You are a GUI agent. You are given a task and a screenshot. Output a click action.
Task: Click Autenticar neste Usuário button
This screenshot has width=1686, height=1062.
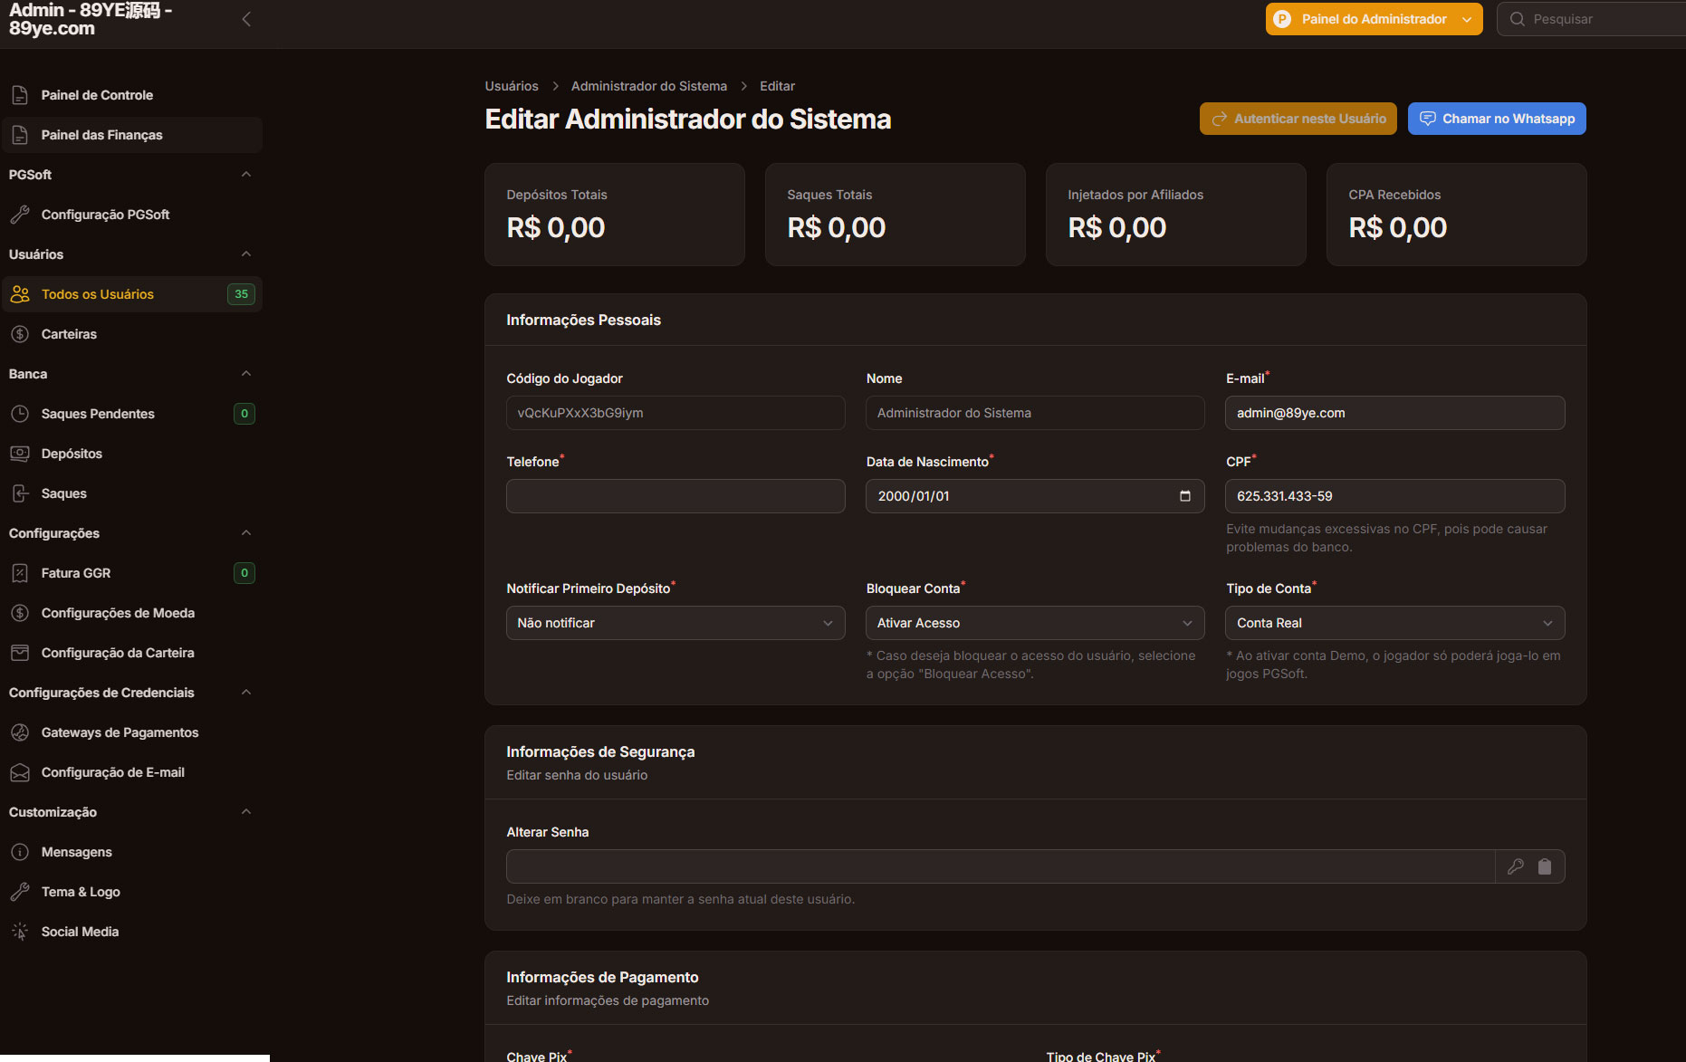(x=1298, y=119)
